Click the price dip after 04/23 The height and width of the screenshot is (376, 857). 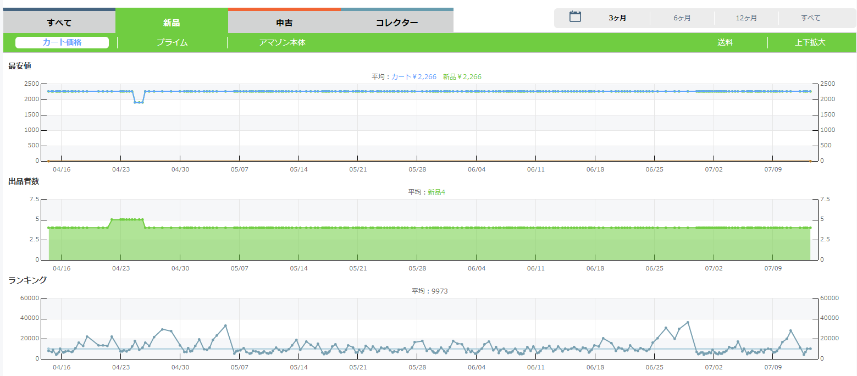coord(139,102)
